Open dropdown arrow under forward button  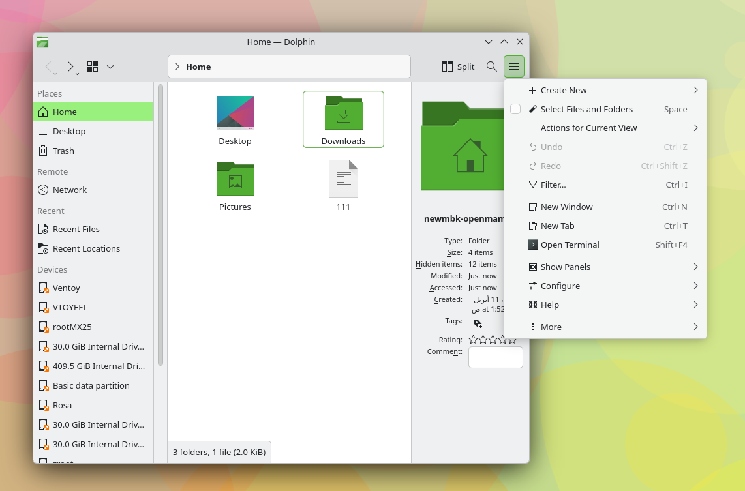click(x=78, y=74)
